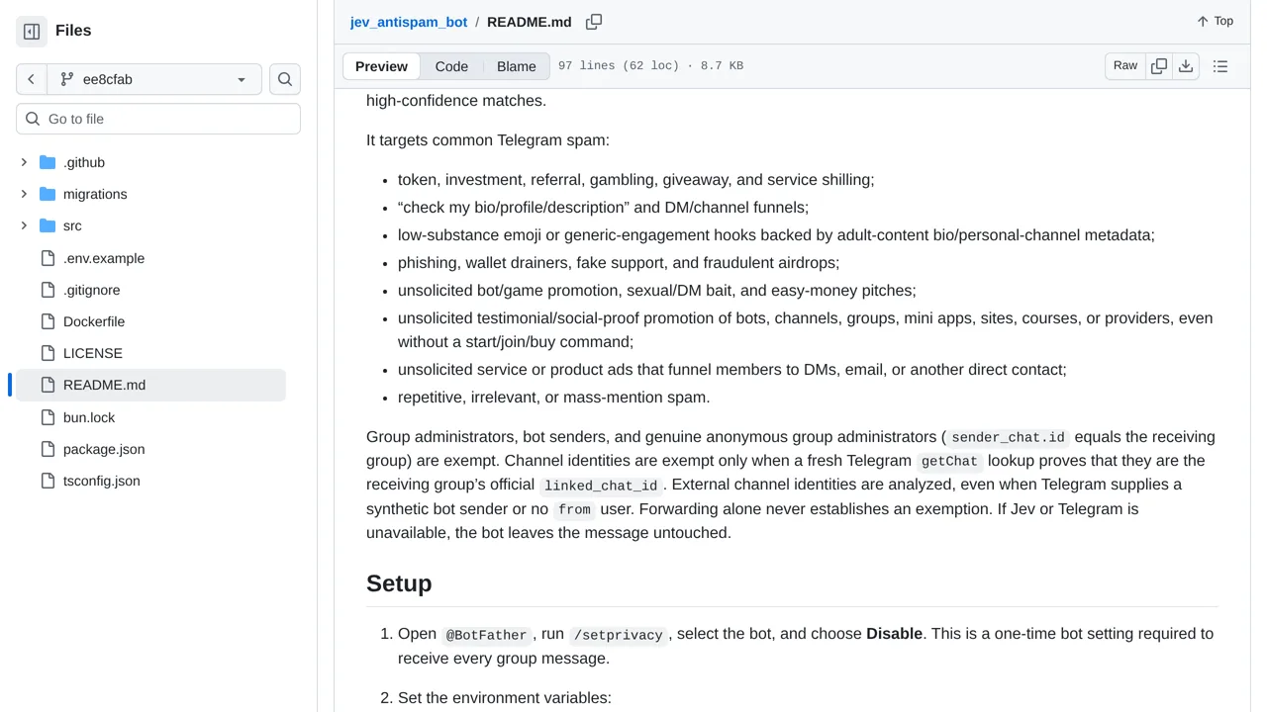Collapse the Files side panel
The width and height of the screenshot is (1267, 712).
(32, 32)
